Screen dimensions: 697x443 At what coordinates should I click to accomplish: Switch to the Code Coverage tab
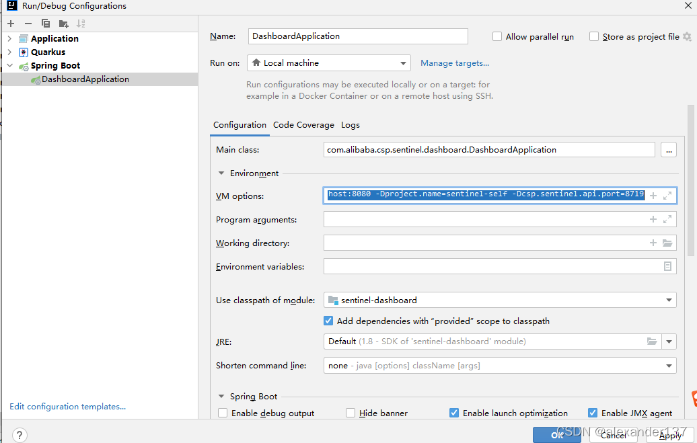click(303, 125)
